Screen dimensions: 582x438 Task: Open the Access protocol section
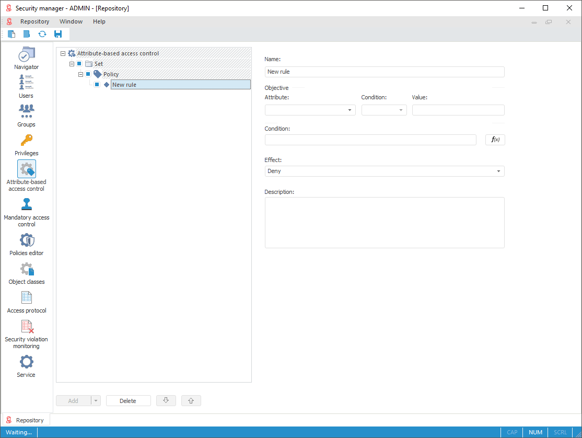[26, 301]
